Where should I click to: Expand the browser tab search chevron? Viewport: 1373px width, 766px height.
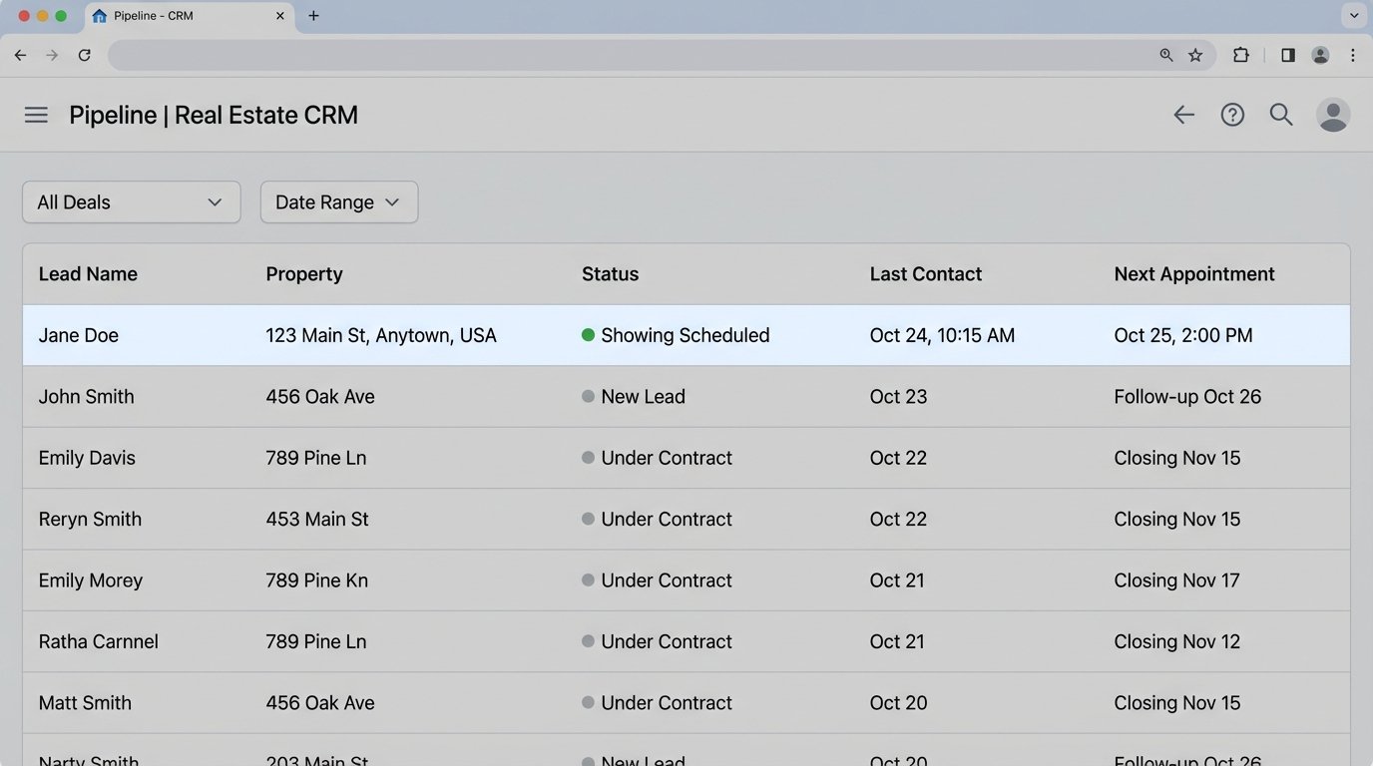point(1354,15)
